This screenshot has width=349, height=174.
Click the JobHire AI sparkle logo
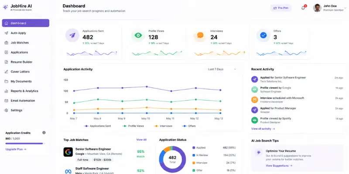tap(5, 7)
